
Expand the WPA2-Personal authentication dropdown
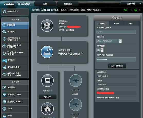[x=109, y=41]
